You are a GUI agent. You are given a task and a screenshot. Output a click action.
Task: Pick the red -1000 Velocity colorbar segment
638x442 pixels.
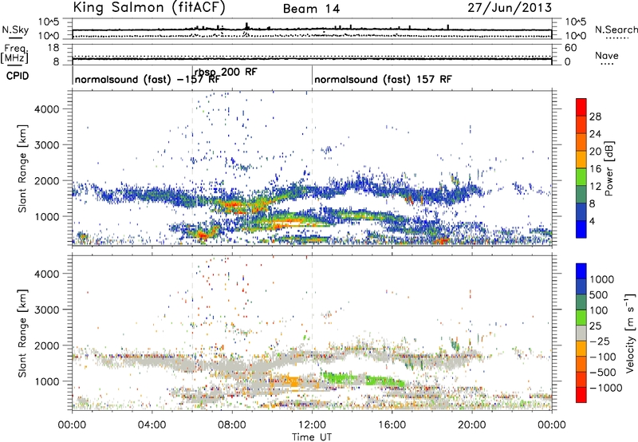point(581,395)
